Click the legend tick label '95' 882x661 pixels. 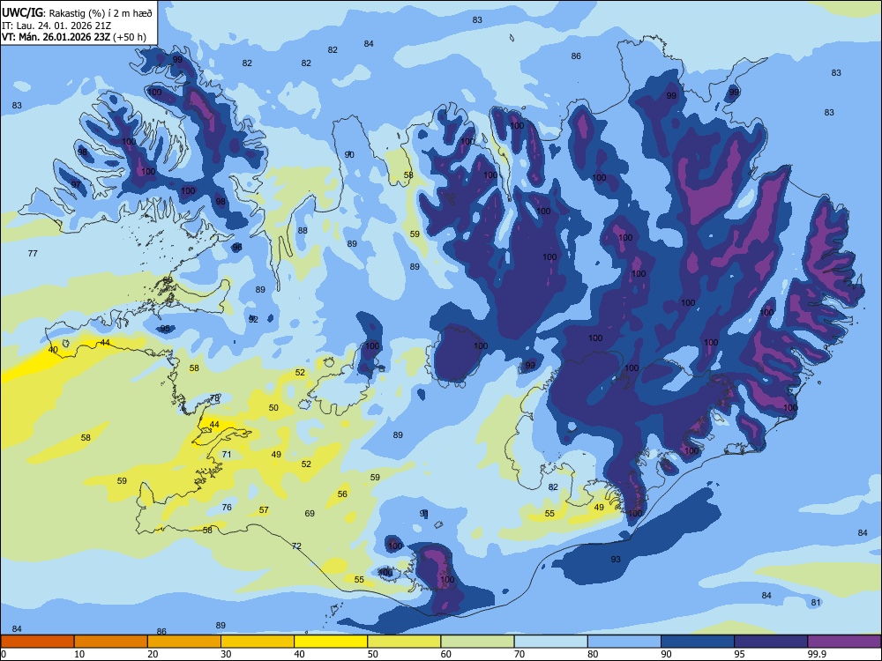740,654
